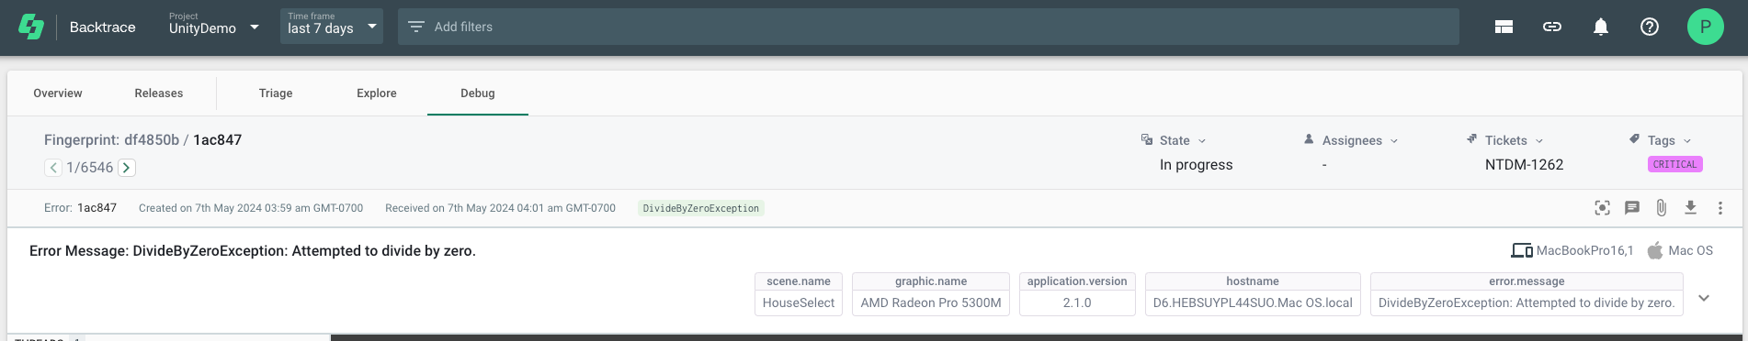This screenshot has width=1748, height=341.
Task: Click the hostname D6.HEBSUYPL44SUO.Mac OS.local value
Action: coord(1253,303)
